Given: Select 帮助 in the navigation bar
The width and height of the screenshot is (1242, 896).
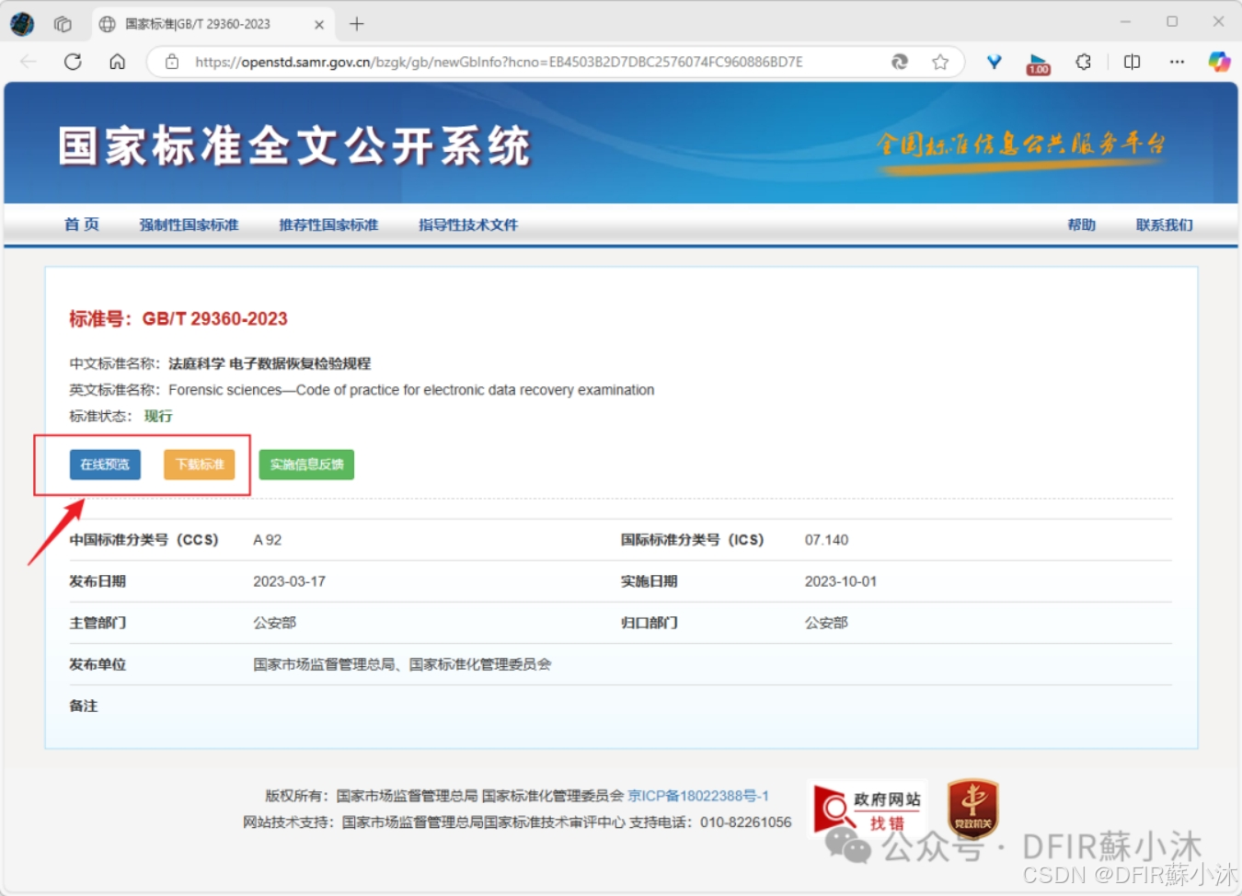Looking at the screenshot, I should (1080, 224).
